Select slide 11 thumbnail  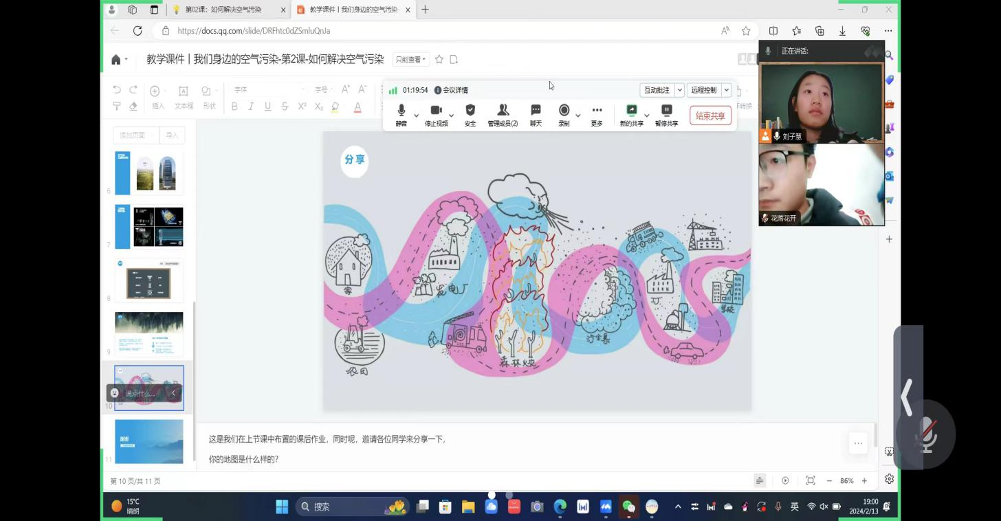click(149, 441)
